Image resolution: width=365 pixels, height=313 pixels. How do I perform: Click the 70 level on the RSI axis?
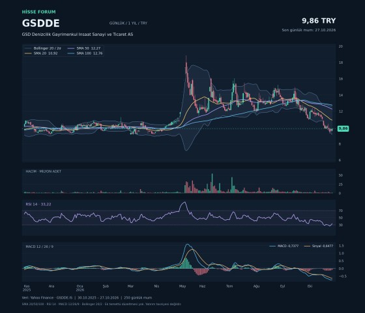[x=340, y=211]
